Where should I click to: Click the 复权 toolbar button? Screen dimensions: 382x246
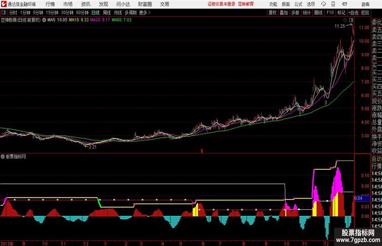(x=272, y=13)
